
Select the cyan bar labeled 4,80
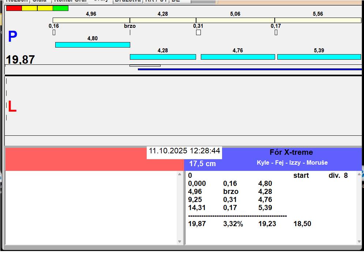(93, 45)
